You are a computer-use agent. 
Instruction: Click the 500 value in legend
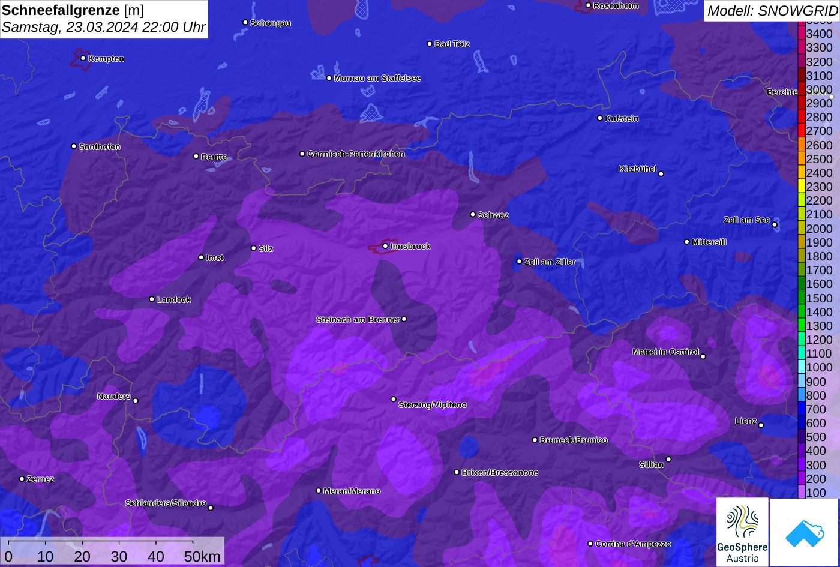817,437
